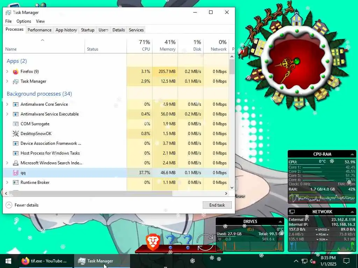Expand Antimalware Core Service entry
This screenshot has width=358, height=268.
(7, 104)
